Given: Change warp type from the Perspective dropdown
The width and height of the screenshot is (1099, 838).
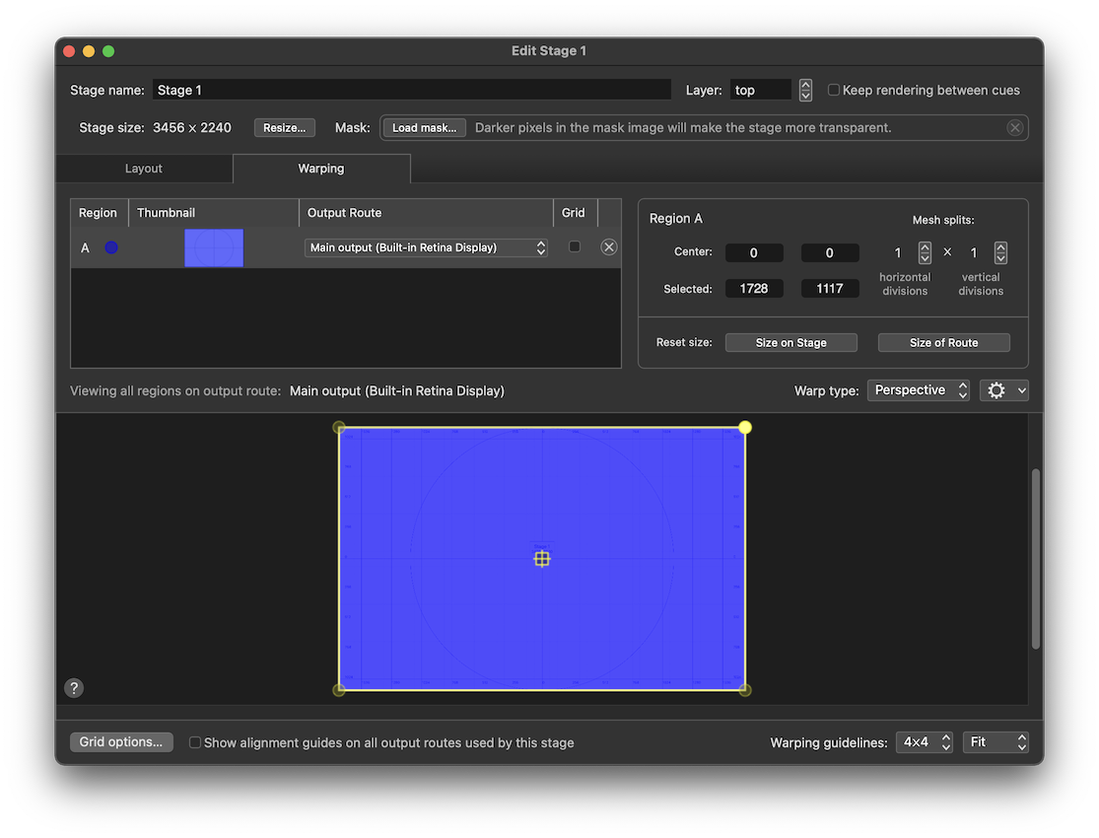Looking at the screenshot, I should coord(918,389).
